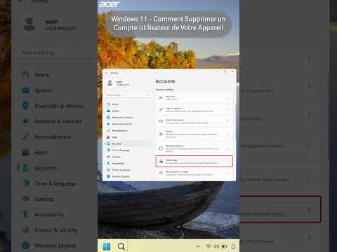This screenshot has width=337, height=252.
Task: Open Sign-in options row
Action: pos(194,109)
